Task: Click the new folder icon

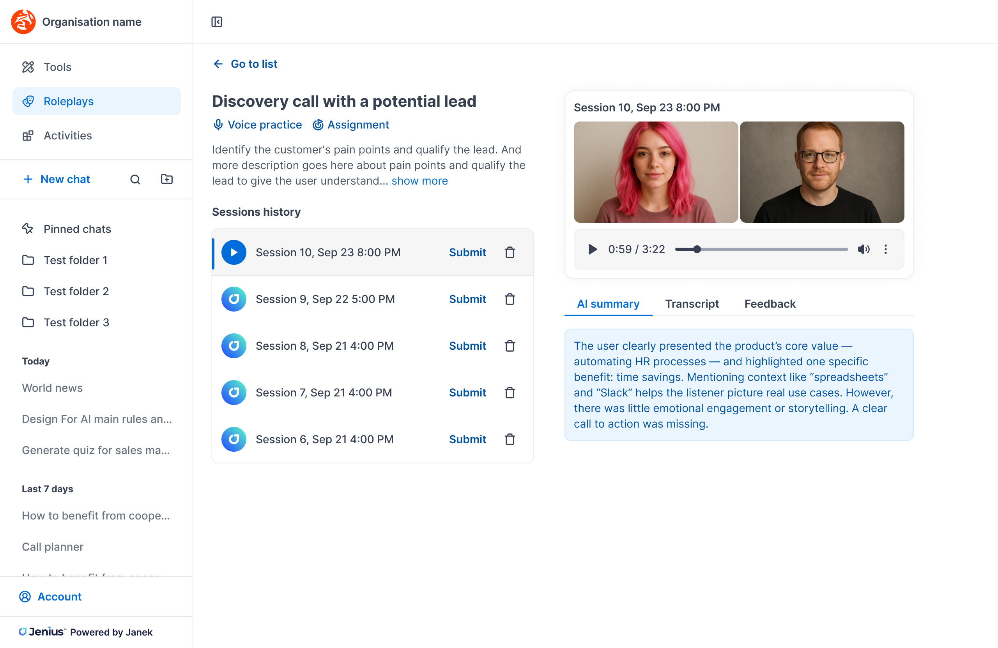Action: [x=166, y=179]
